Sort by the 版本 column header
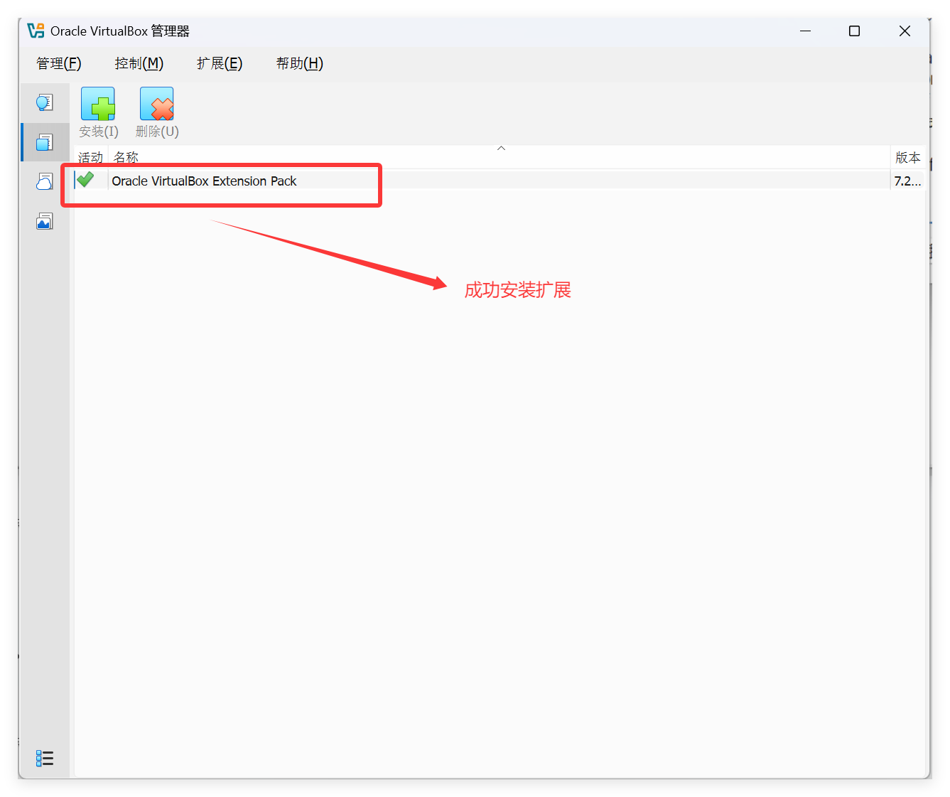950x797 pixels. click(908, 157)
